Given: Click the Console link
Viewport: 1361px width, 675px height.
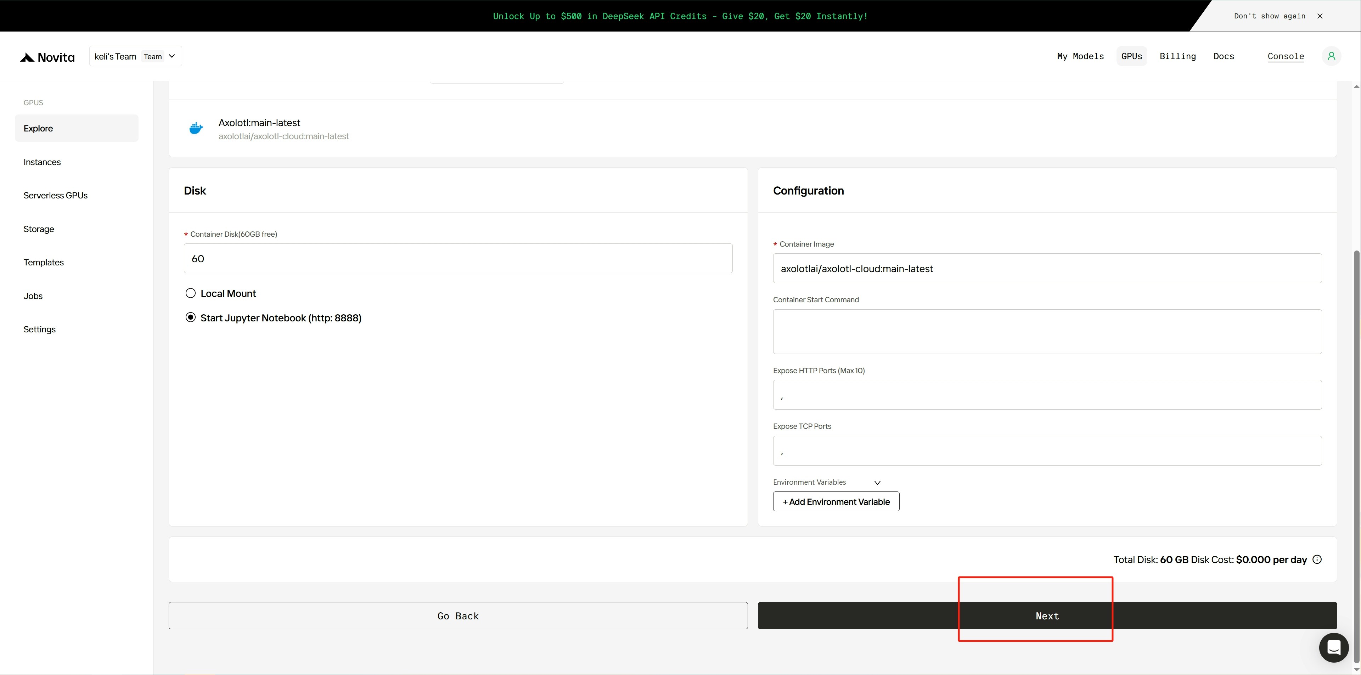Looking at the screenshot, I should 1286,56.
